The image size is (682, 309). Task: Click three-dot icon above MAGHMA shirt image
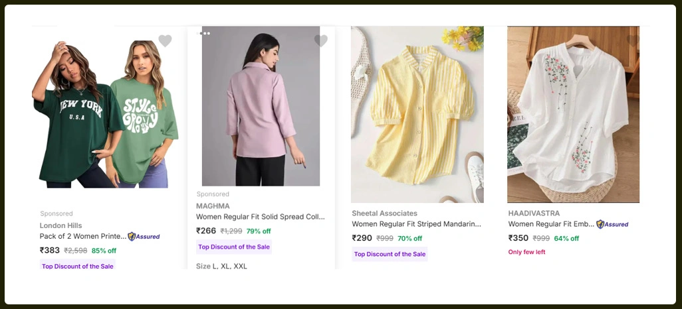pyautogui.click(x=205, y=33)
